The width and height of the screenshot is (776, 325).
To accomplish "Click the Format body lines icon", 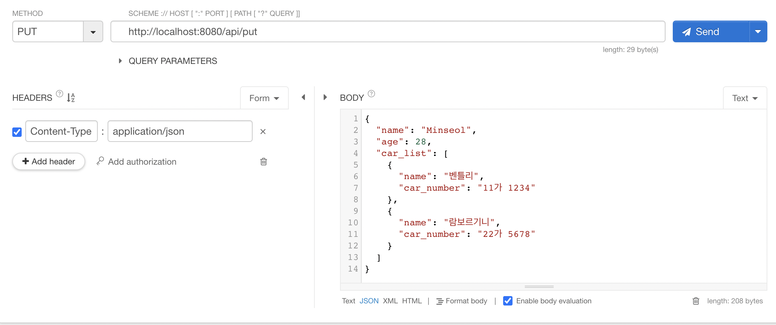I will (440, 302).
